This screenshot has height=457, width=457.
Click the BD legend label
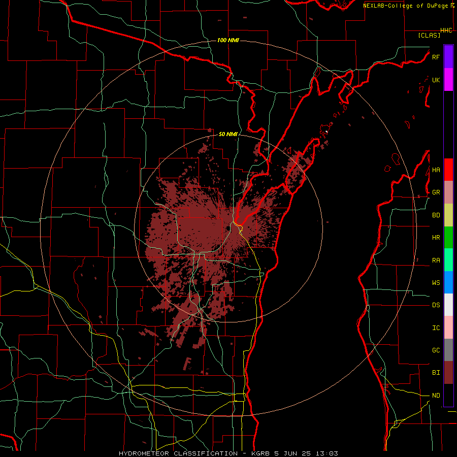pos(436,215)
